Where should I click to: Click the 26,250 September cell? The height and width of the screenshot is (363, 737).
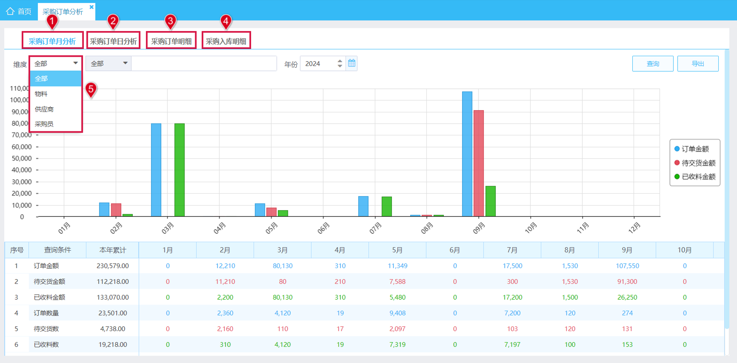(x=627, y=298)
